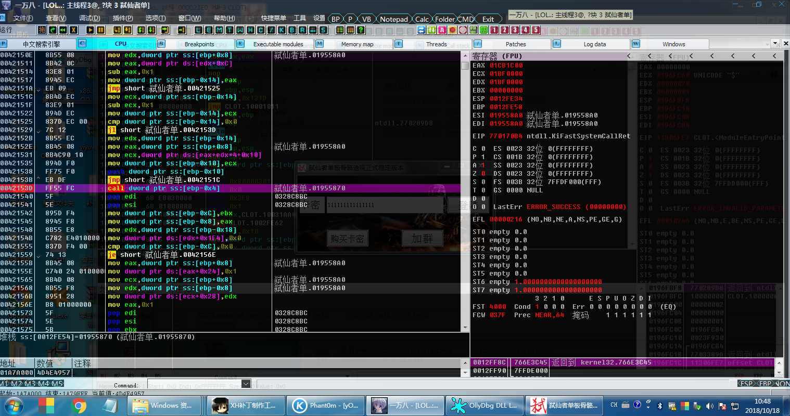The height and width of the screenshot is (416, 790).
Task: Click the 拖 drag toolbar icon
Action: [42, 30]
